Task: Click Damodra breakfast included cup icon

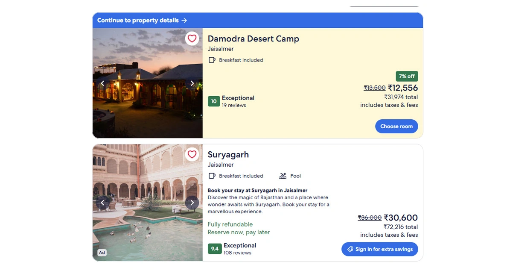Action: tap(212, 60)
